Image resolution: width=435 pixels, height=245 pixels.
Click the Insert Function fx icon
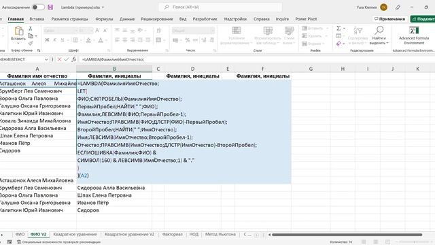74,59
